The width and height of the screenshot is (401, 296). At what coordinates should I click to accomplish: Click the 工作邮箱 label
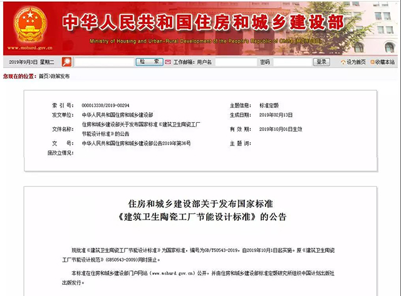tap(184, 62)
